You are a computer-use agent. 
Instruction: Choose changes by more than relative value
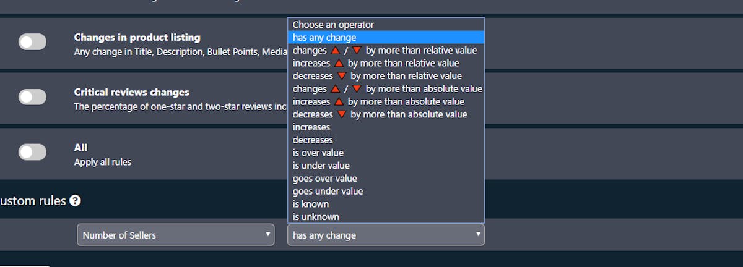[x=386, y=51]
